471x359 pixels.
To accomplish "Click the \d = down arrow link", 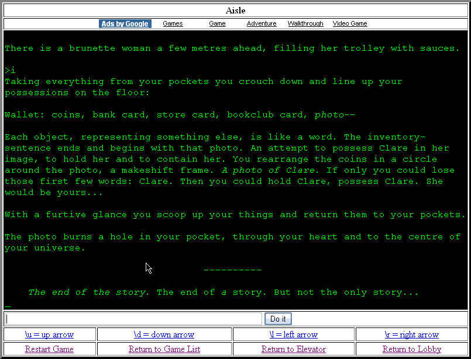I will click(x=164, y=334).
